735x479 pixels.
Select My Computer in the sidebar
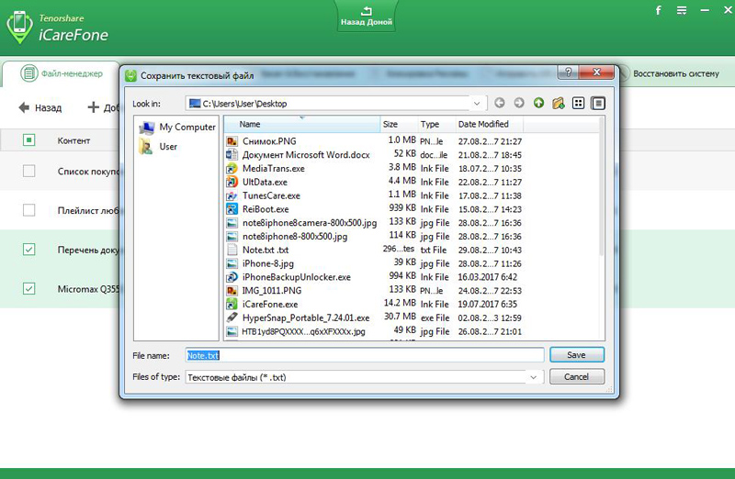(177, 127)
